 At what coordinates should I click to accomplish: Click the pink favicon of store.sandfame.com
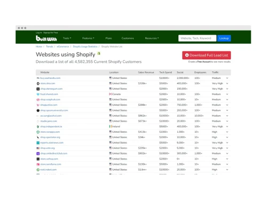tap(38, 164)
